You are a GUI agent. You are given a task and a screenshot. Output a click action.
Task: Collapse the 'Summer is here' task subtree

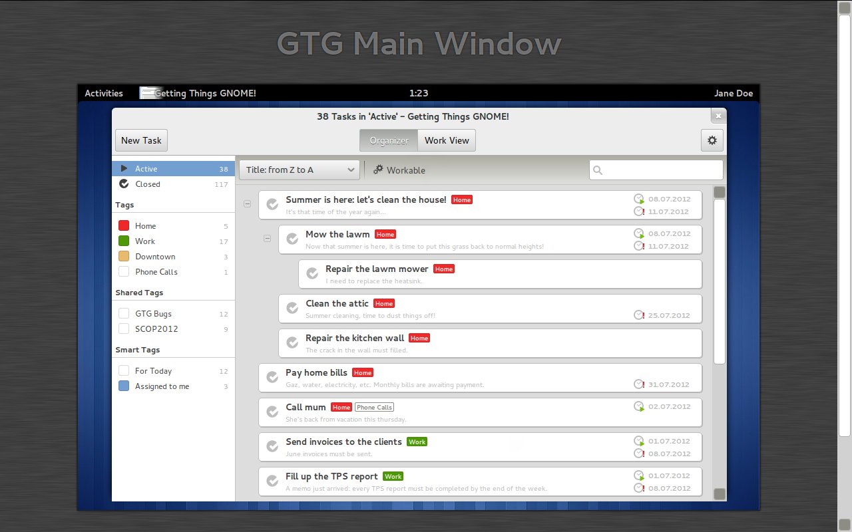pos(248,204)
